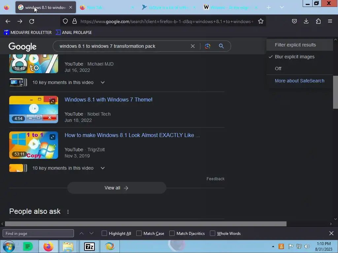Open network icon in system tray
The image size is (338, 253).
click(x=299, y=246)
